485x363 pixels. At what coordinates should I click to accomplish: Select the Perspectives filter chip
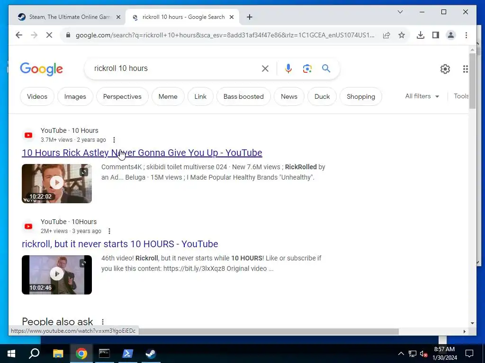click(122, 96)
